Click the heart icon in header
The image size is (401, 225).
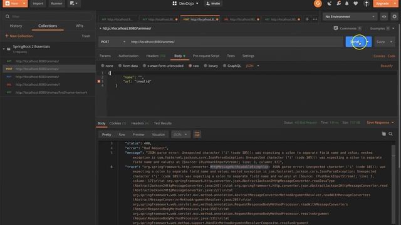coord(356,4)
